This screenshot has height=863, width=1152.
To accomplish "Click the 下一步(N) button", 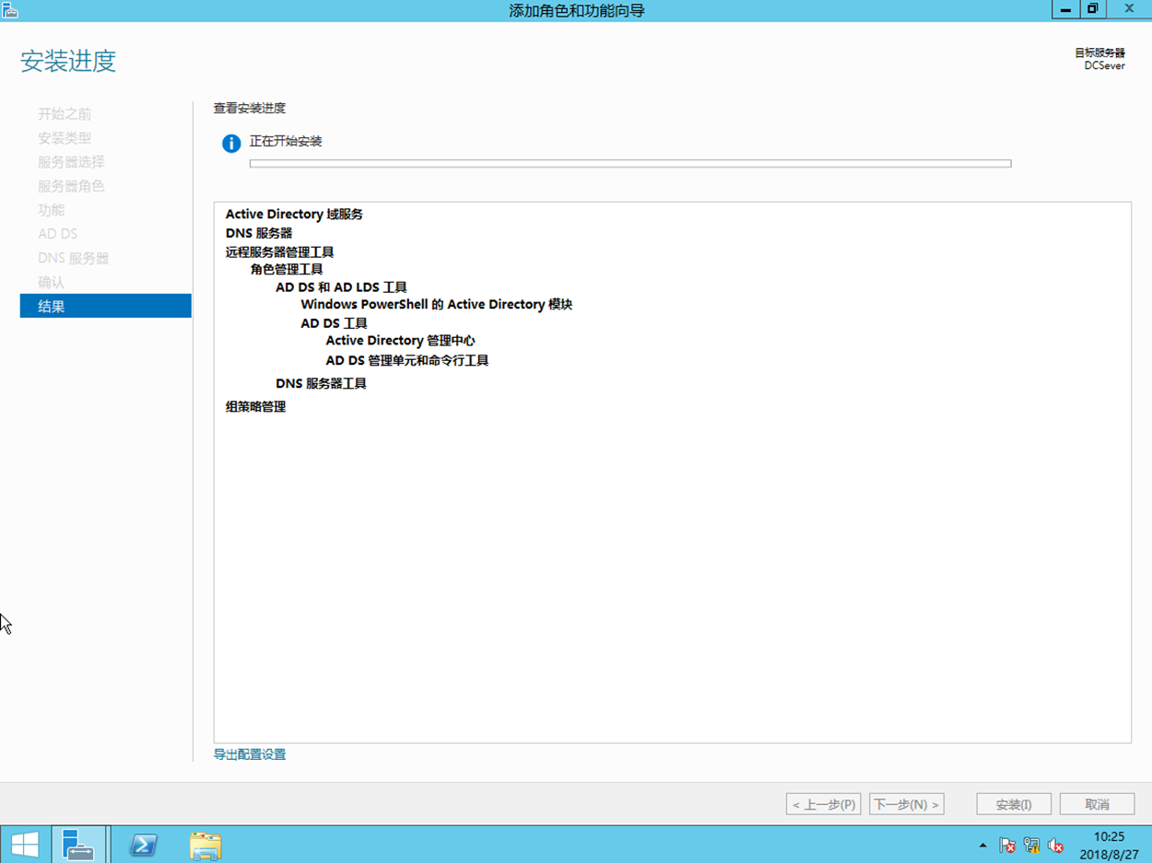I will tap(907, 804).
